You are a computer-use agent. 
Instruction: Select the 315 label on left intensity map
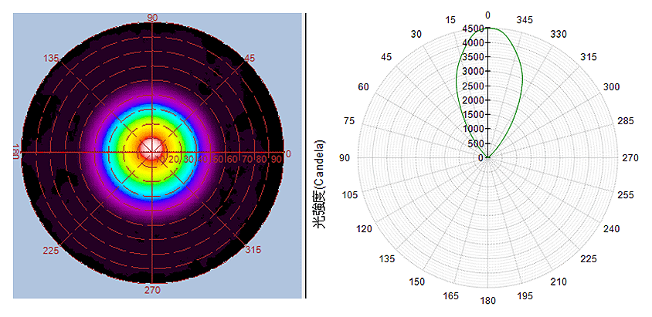253,250
